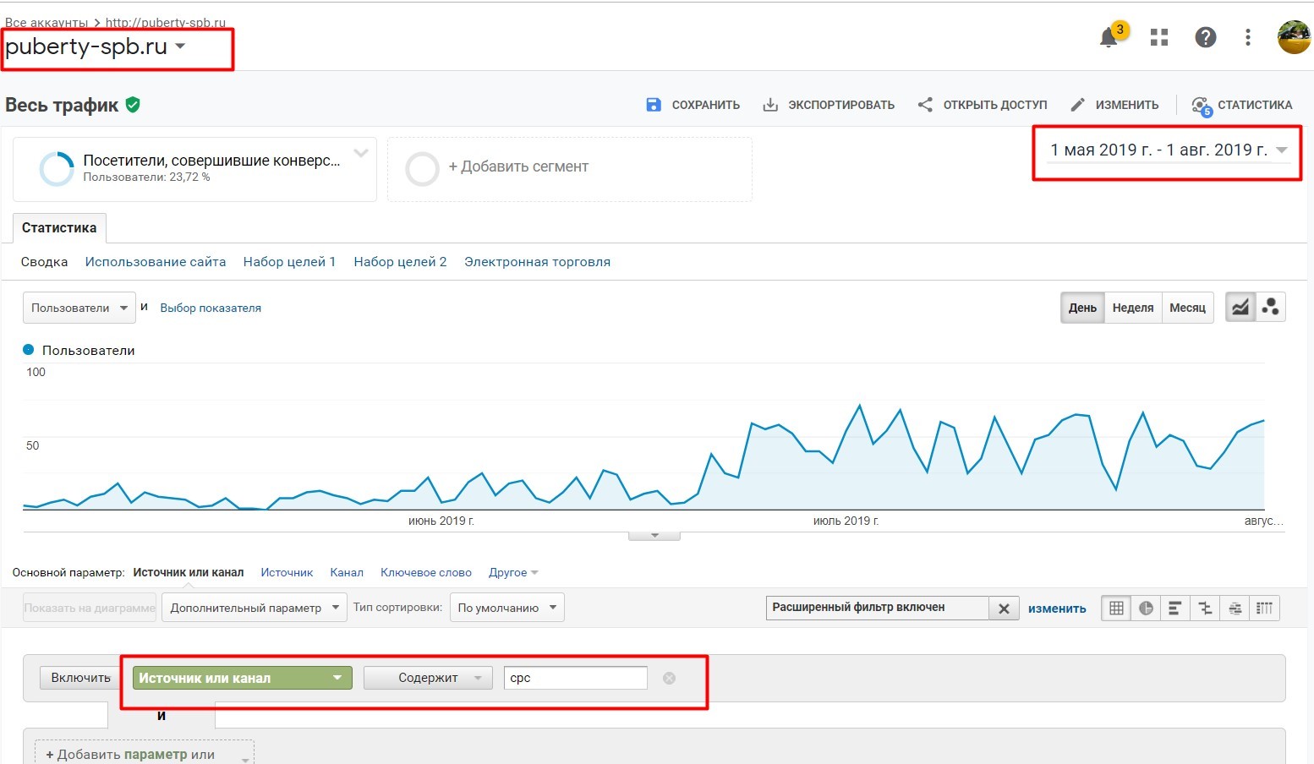This screenshot has height=764, width=1314.
Task: Click the ИЗМЕНИТЬ edit button
Action: pos(1114,105)
